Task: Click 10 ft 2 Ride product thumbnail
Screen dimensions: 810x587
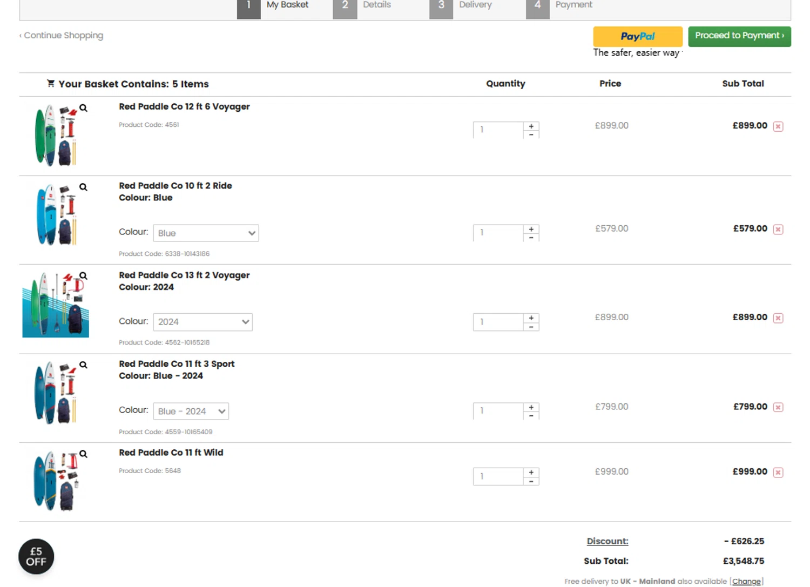Action: (56, 215)
